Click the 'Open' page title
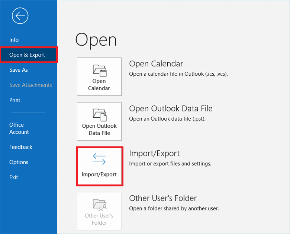Viewport: 290px width, 234px height. pyautogui.click(x=96, y=40)
